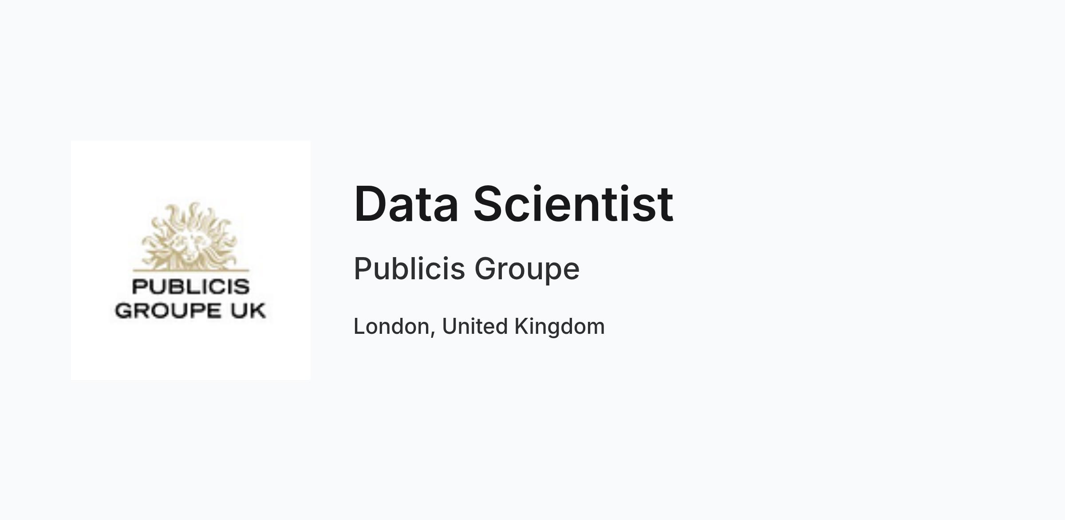
Task: Open the Data Scientist job title
Action: tap(513, 204)
